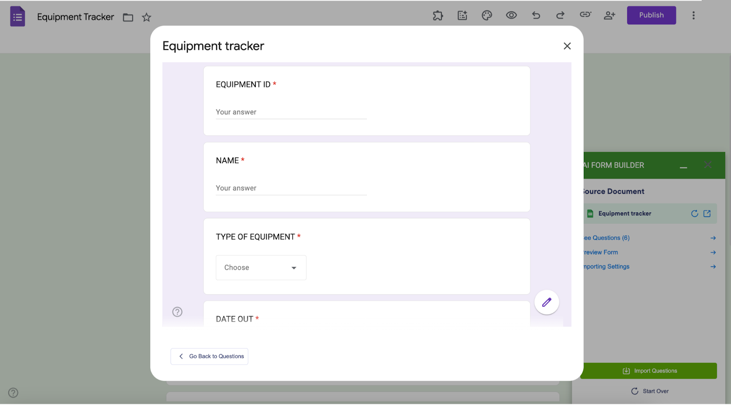Open the help icon at page bottom-left
Image resolution: width=731 pixels, height=405 pixels.
(13, 393)
